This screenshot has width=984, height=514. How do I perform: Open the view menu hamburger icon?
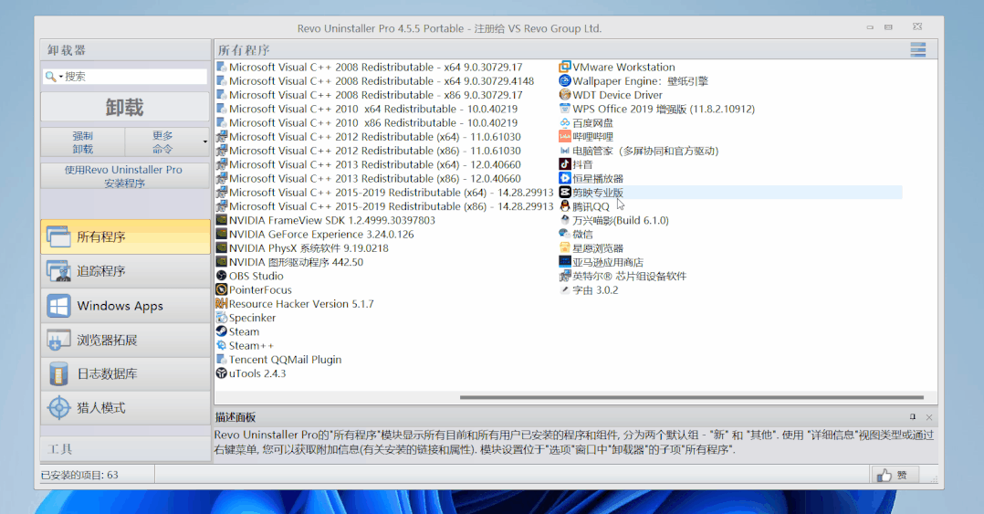coord(917,49)
